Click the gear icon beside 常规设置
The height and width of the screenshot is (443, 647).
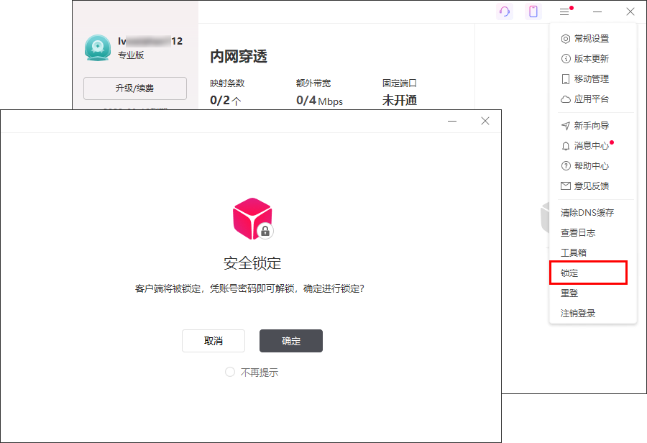pyautogui.click(x=565, y=39)
